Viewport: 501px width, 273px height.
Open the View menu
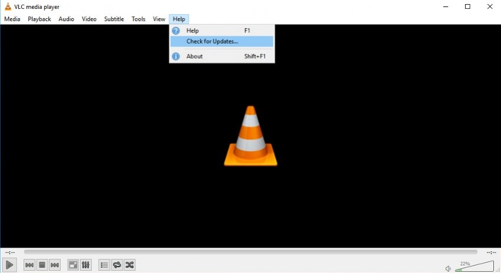[x=159, y=19]
